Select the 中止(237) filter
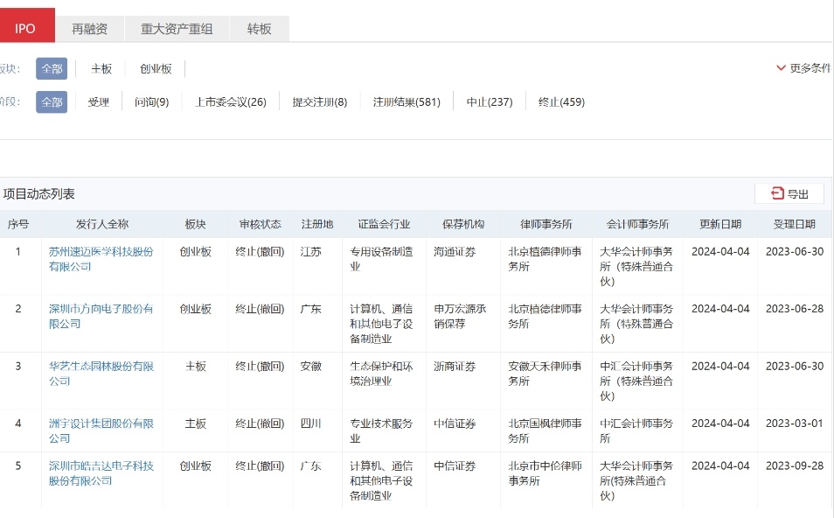This screenshot has height=518, width=834. coord(485,101)
